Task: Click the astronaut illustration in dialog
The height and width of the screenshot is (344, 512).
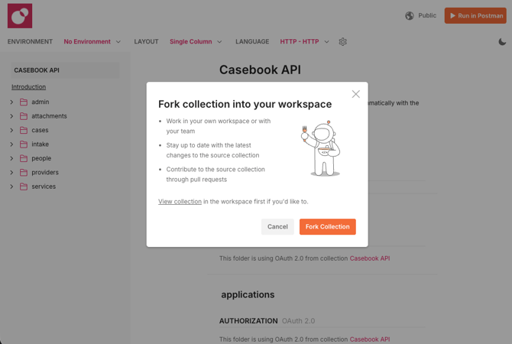Action: 322,148
